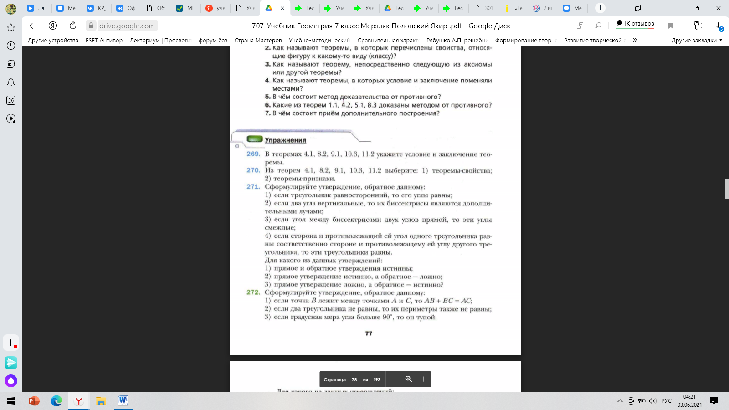Launch the Alice assistant icon in the sidebar

11,381
